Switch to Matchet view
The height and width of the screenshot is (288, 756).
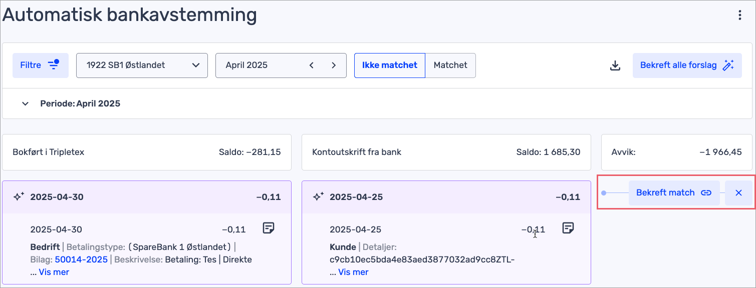450,65
